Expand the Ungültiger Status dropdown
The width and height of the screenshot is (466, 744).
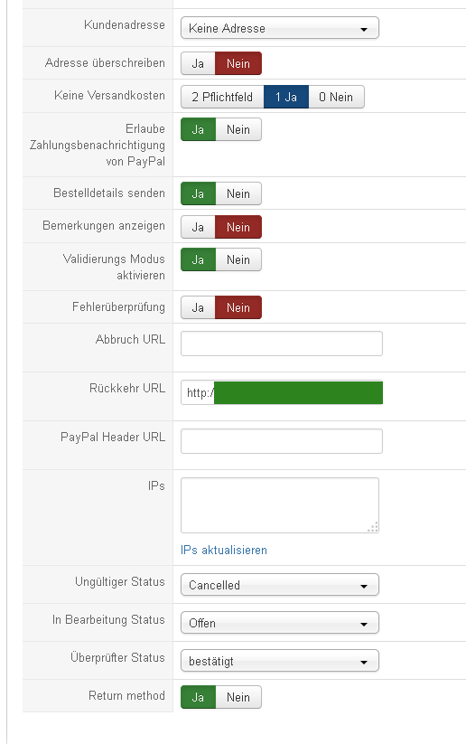(280, 585)
